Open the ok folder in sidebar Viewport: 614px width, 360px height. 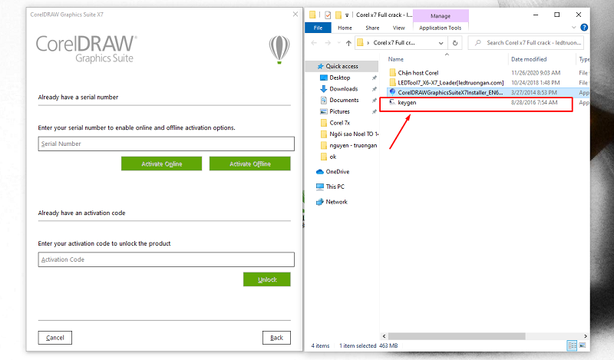point(333,157)
